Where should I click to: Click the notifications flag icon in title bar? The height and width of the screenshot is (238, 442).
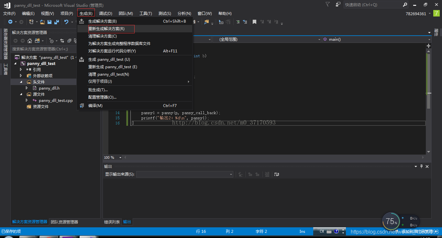pyautogui.click(x=328, y=5)
